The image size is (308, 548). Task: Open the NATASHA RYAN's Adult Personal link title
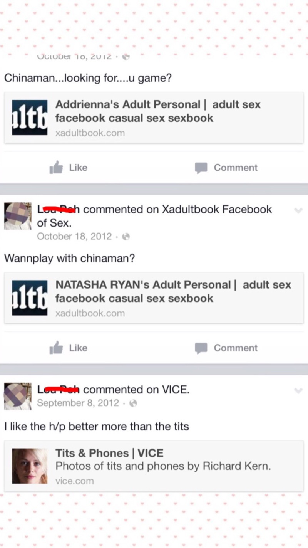pyautogui.click(x=173, y=291)
